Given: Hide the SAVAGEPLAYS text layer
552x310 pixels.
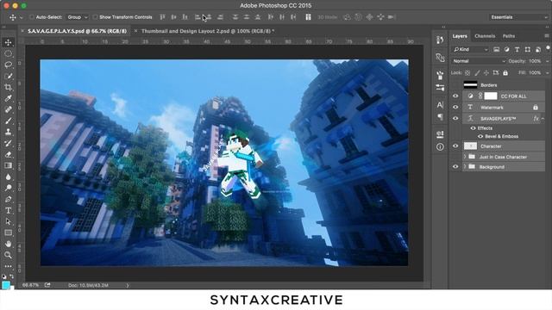Looking at the screenshot, I should [x=455, y=119].
